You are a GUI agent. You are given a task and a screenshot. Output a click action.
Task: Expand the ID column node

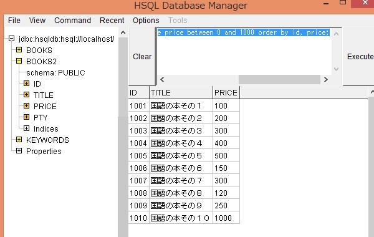pyautogui.click(x=26, y=84)
